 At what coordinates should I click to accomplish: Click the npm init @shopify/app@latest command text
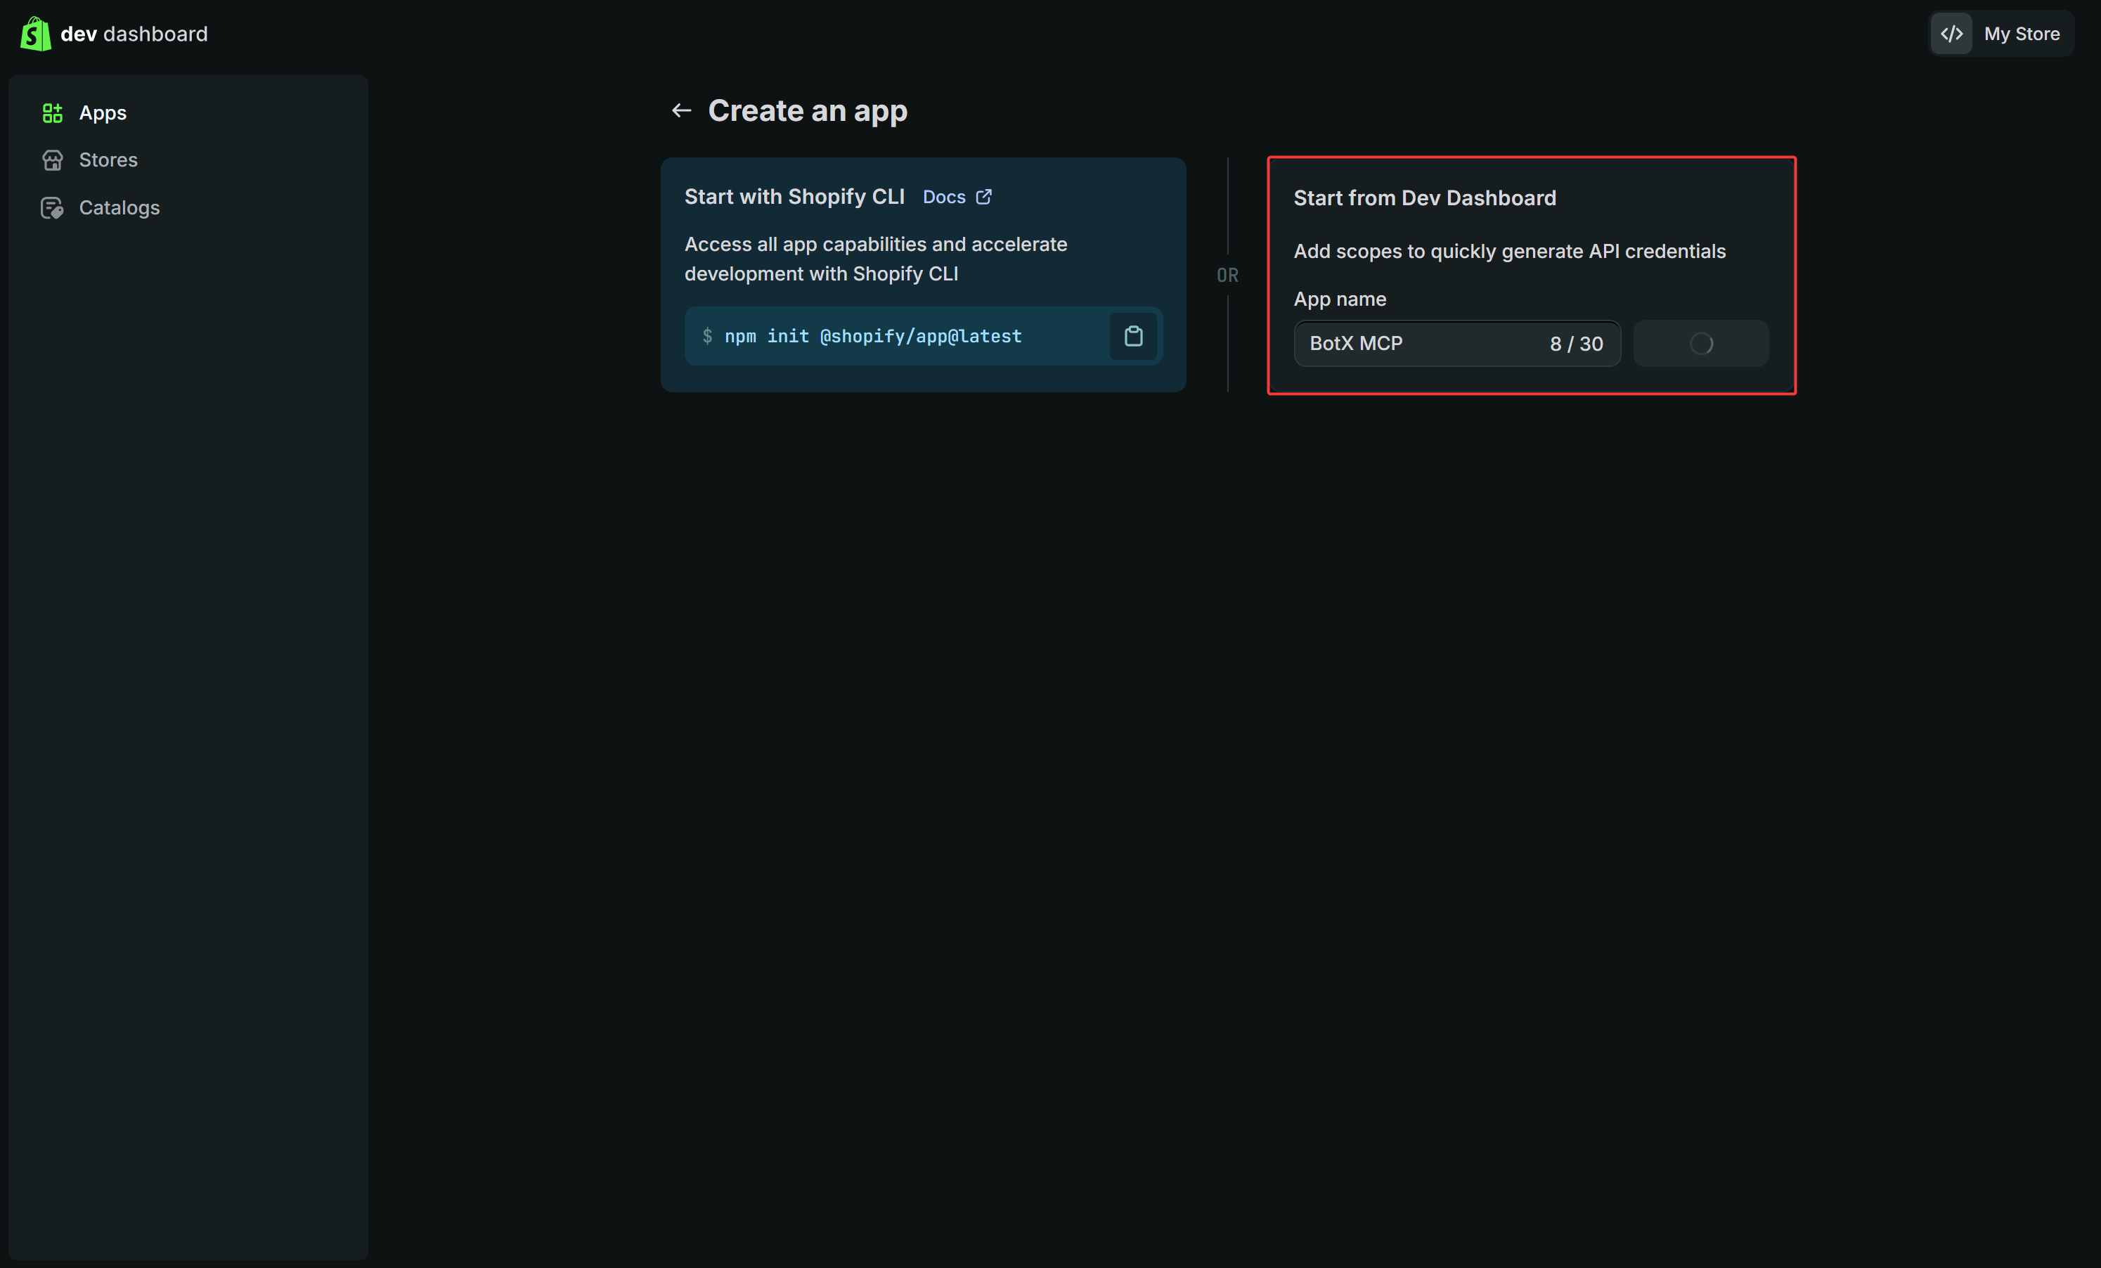(x=873, y=336)
